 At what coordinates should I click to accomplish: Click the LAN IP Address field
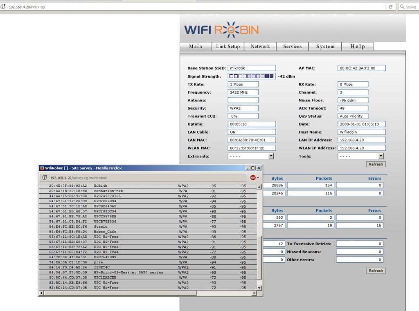click(362, 140)
